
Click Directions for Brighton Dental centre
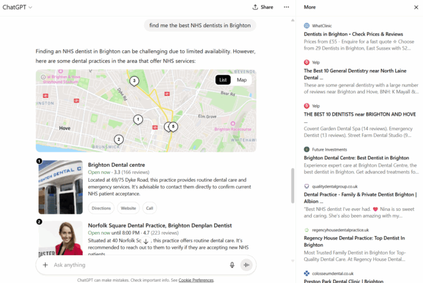tap(101, 208)
